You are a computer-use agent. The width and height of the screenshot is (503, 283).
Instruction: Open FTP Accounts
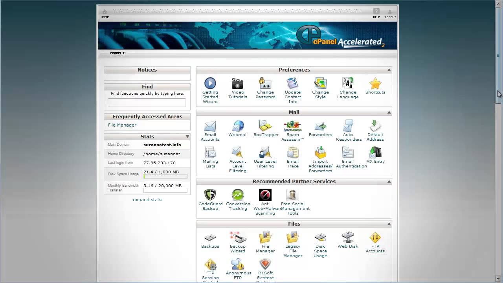coord(375,242)
